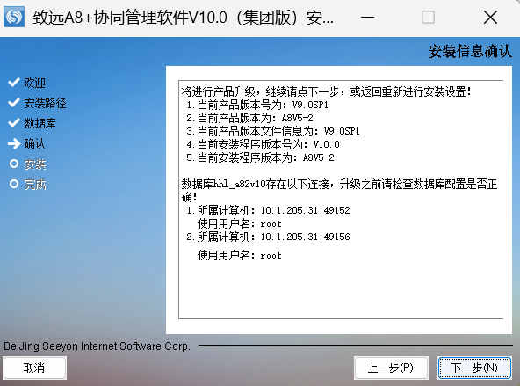Screen dimensions: 520x386
Task: Click the 取消 button
Action: click(x=35, y=368)
